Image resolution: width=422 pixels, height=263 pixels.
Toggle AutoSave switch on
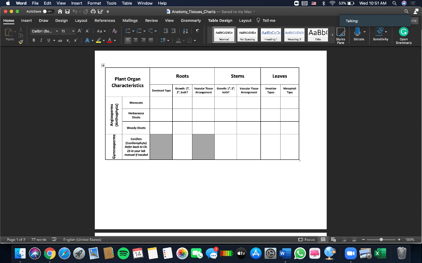coord(49,12)
